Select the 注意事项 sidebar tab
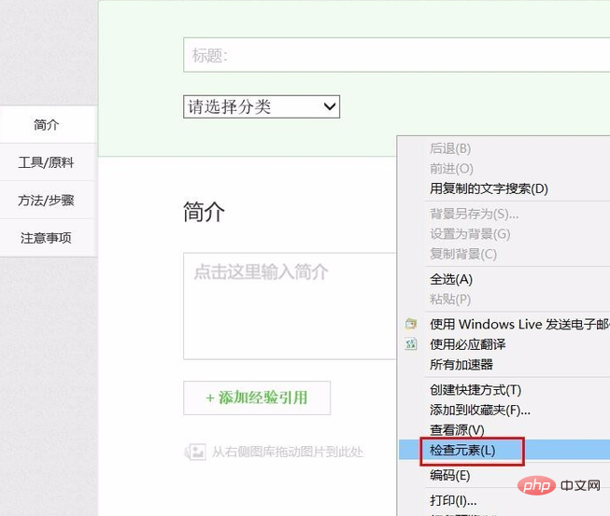 47,238
